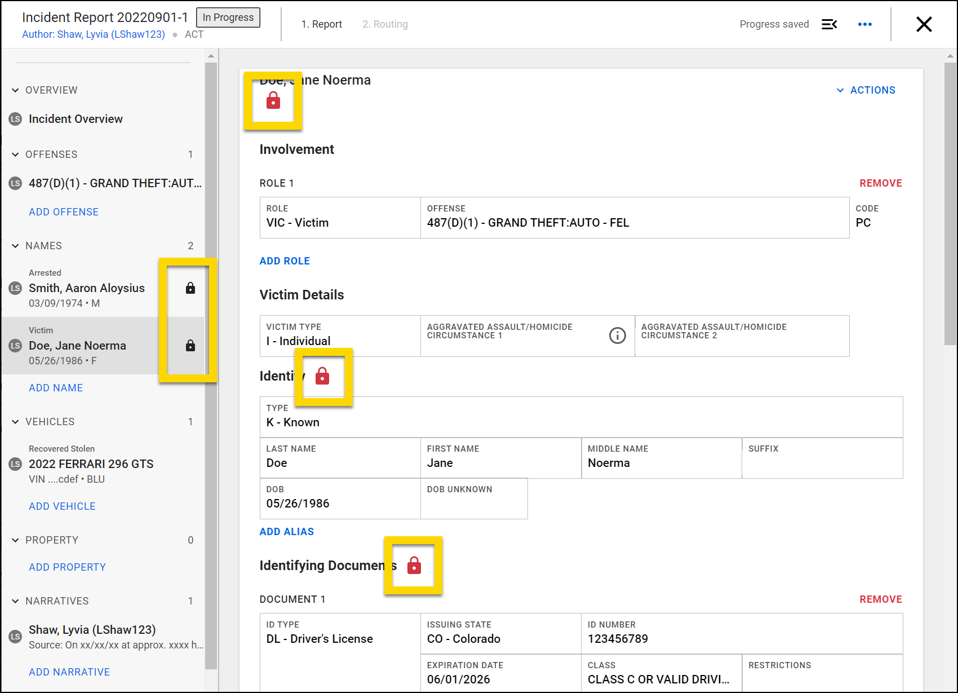This screenshot has height=693, width=958.
Task: Click the lock icon beside Smith, Aaron Aloysius
Action: coord(190,288)
